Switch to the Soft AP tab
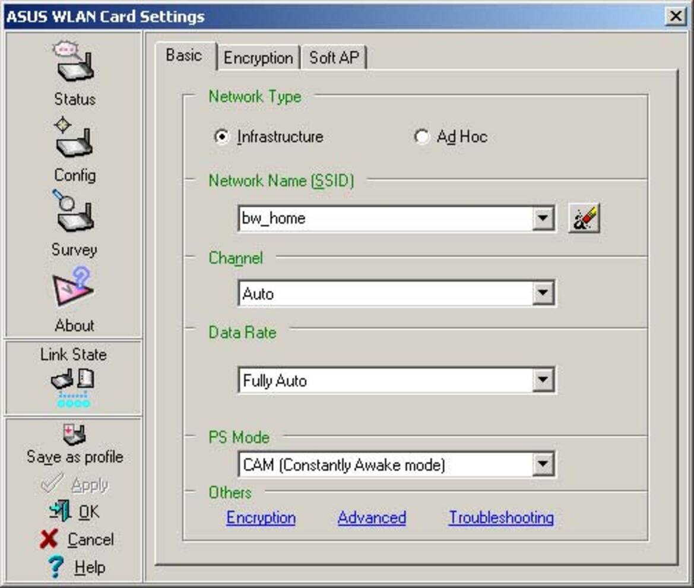 point(334,58)
